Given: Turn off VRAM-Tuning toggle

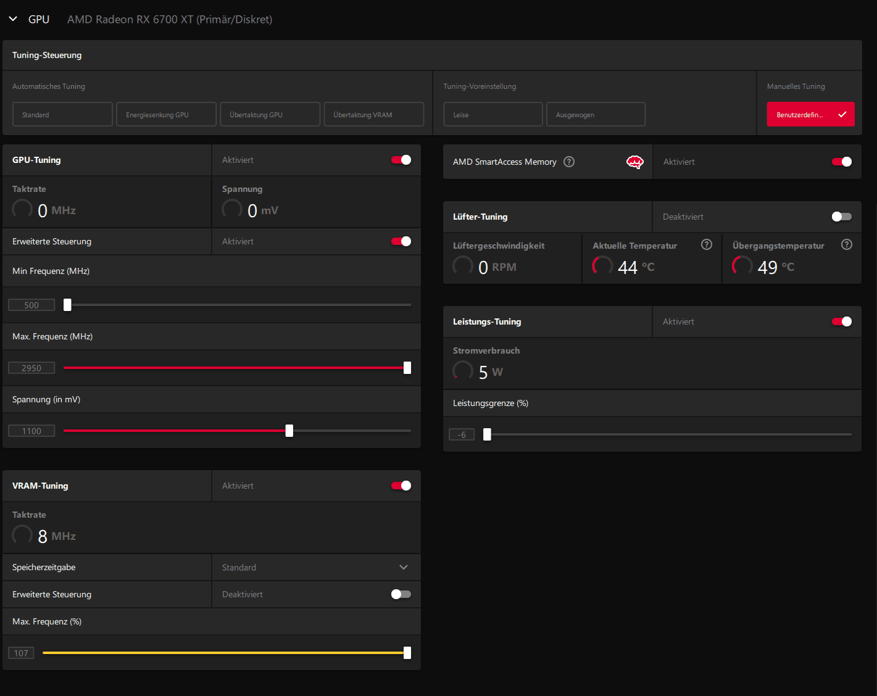Looking at the screenshot, I should click(401, 486).
